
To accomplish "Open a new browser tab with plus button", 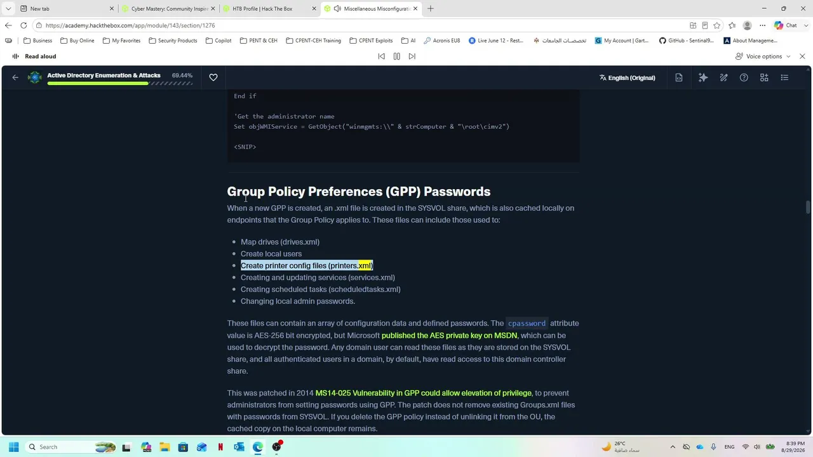I will pos(431,9).
